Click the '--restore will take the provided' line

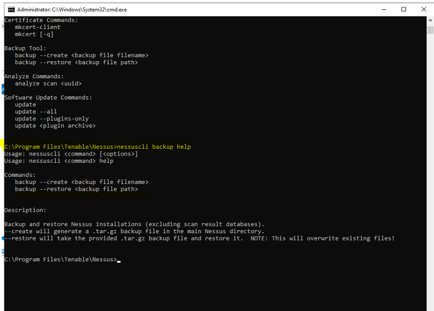(x=199, y=238)
